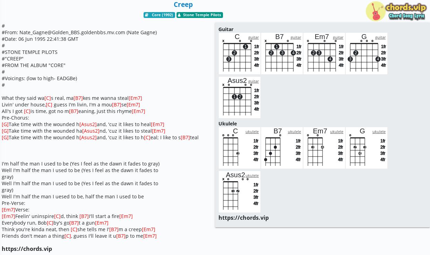Open guitar link above B7 chord

(296, 37)
